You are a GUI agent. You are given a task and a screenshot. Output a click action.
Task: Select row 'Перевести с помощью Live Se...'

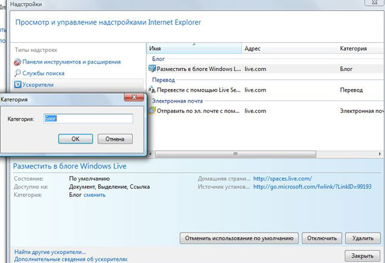pos(265,90)
